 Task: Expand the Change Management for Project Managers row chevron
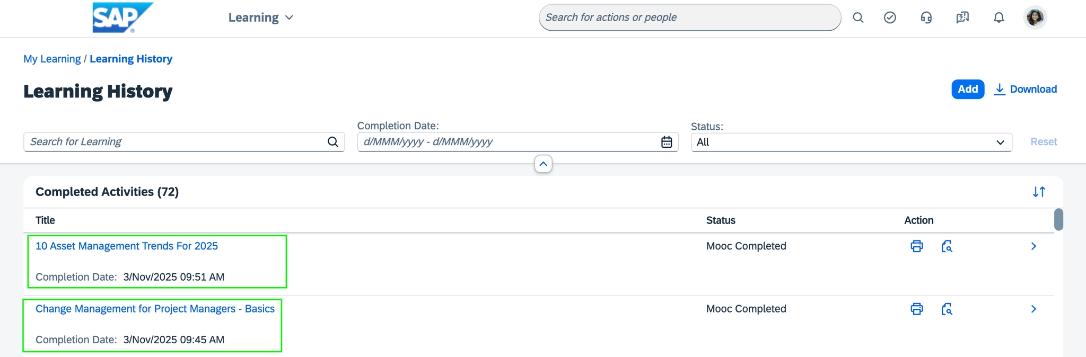click(x=1034, y=309)
